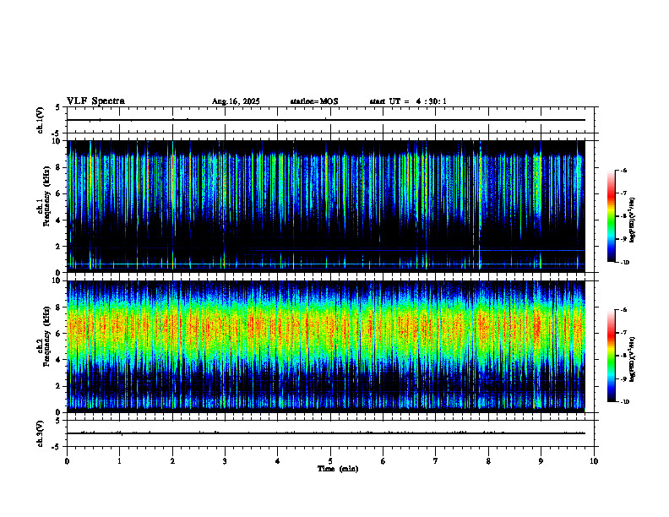
Task: Click the "6" kHz tick of ch.2 frequency axis
Action: pos(59,334)
